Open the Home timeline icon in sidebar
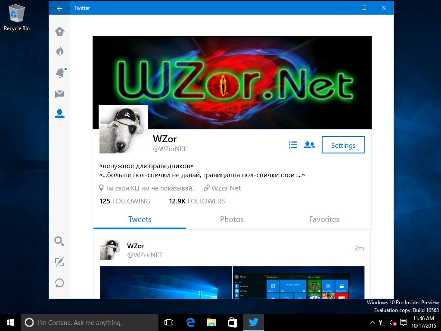Image resolution: width=441 pixels, height=331 pixels. (x=59, y=31)
